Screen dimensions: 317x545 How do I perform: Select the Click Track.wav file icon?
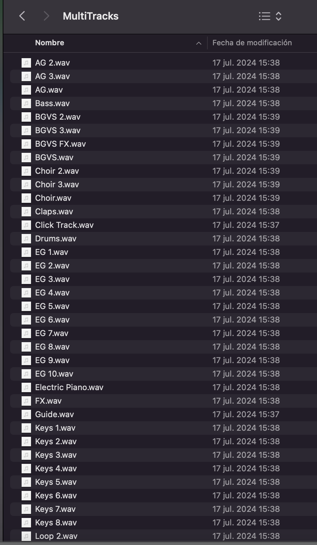click(x=26, y=225)
